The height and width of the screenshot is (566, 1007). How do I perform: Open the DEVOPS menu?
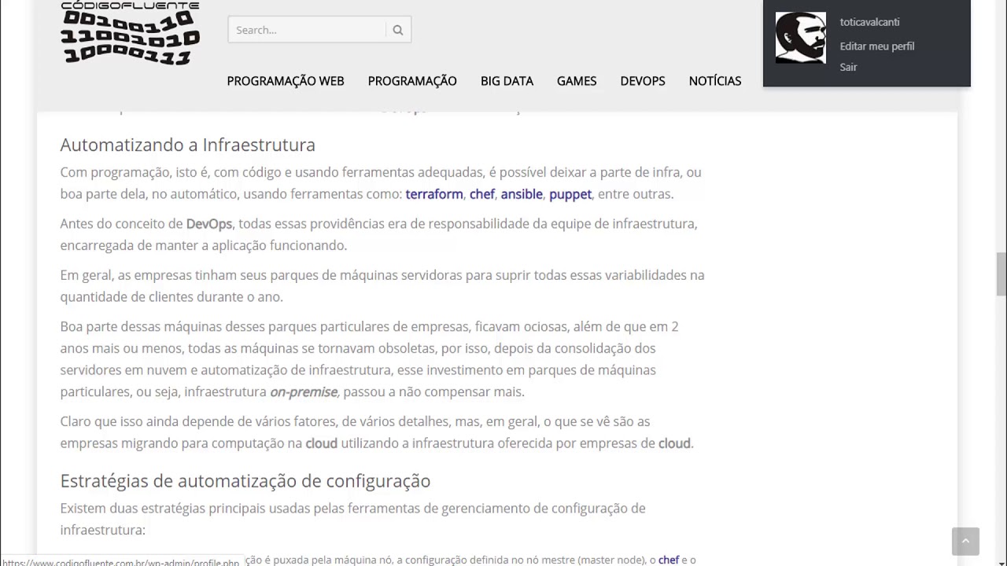(643, 81)
